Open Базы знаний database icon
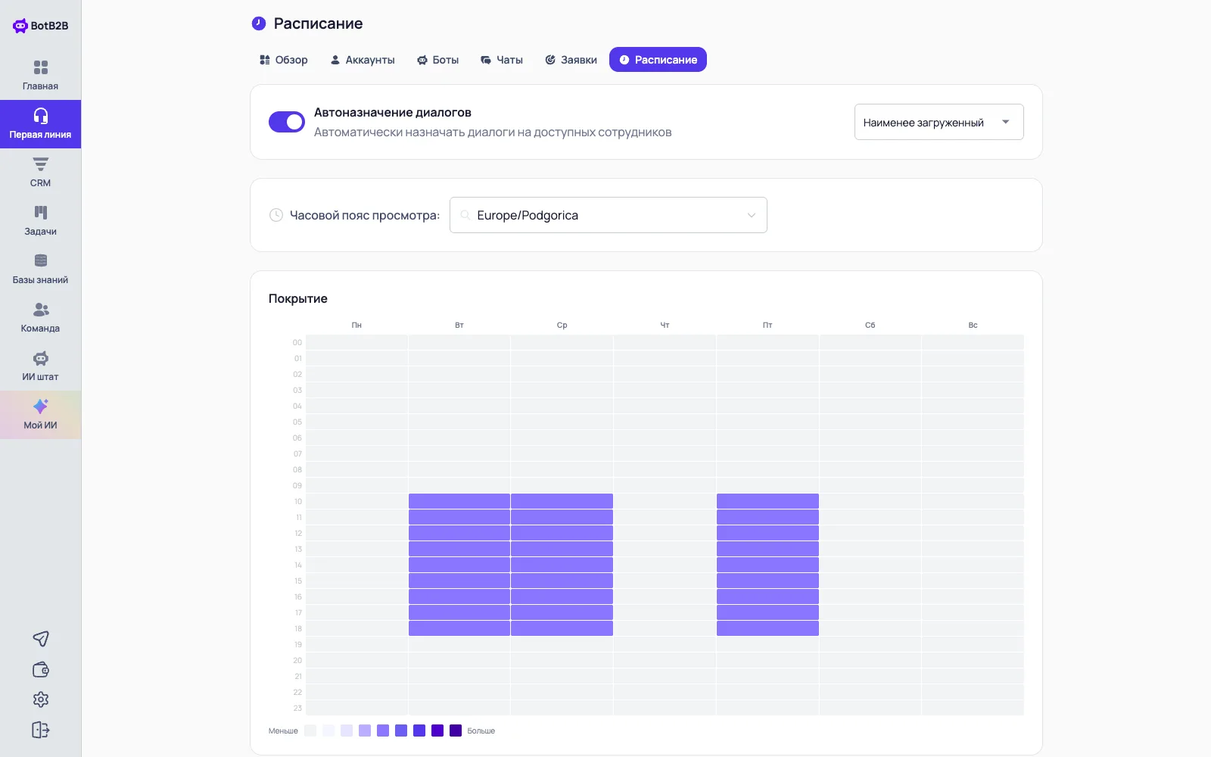Screen dimensions: 1211x757 pos(41,261)
